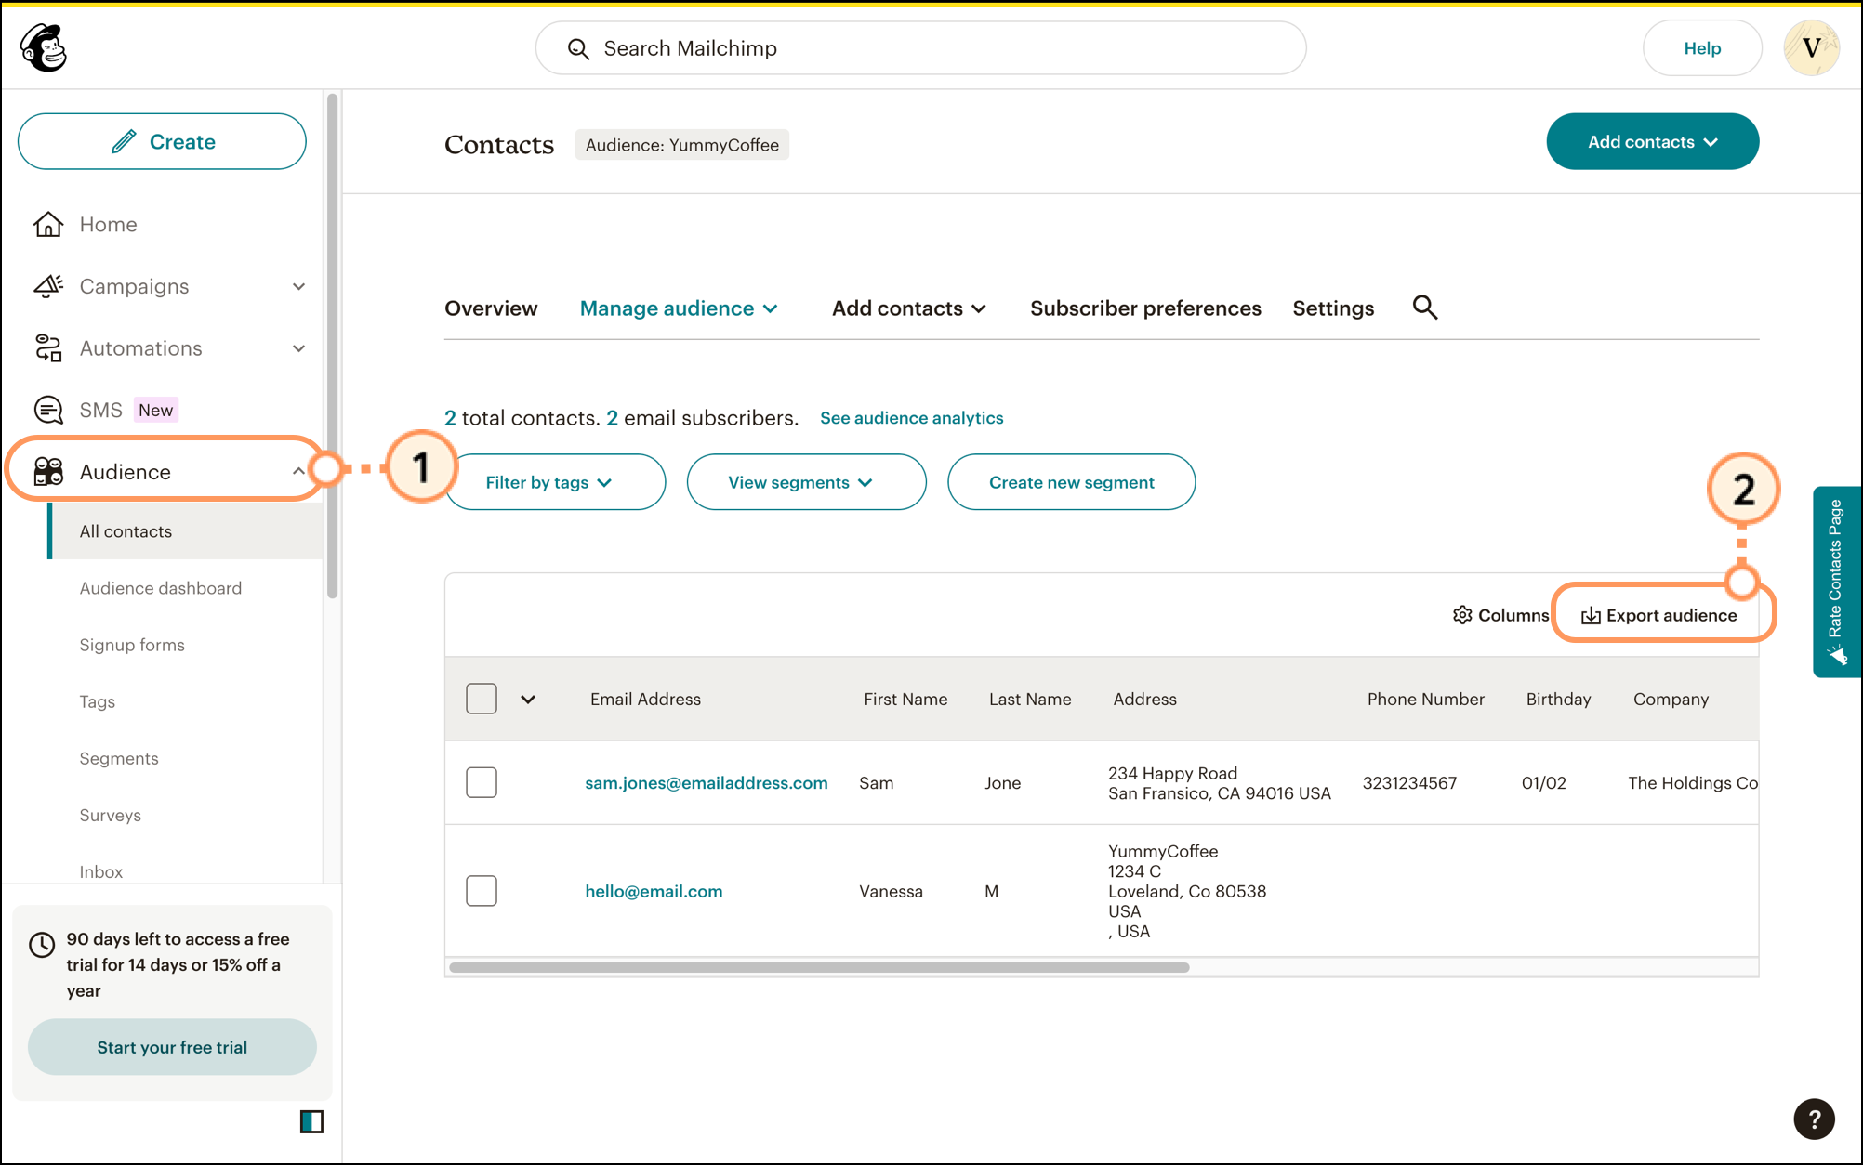This screenshot has width=1863, height=1165.
Task: Click the Automations flow icon
Action: point(48,348)
